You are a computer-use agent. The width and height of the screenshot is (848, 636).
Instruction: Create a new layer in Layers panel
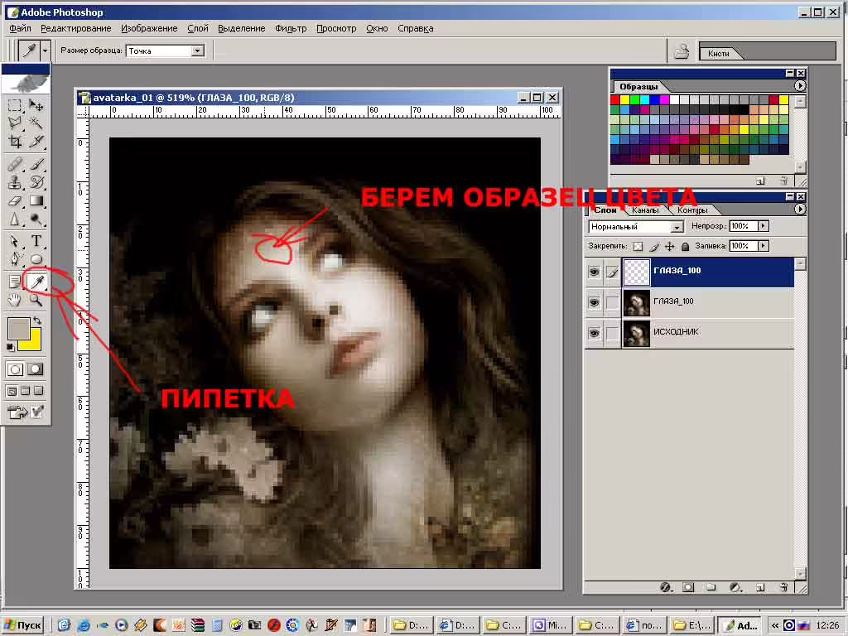click(x=760, y=587)
